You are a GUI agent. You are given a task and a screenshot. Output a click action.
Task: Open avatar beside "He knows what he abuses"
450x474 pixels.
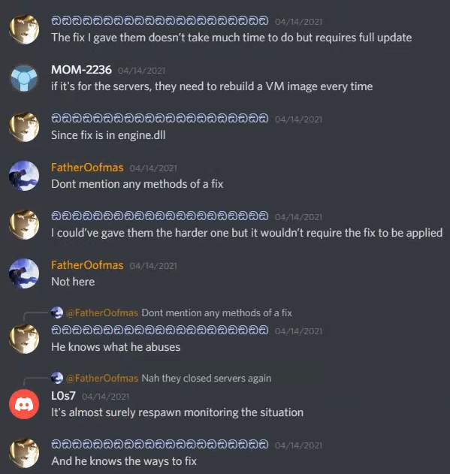24,339
